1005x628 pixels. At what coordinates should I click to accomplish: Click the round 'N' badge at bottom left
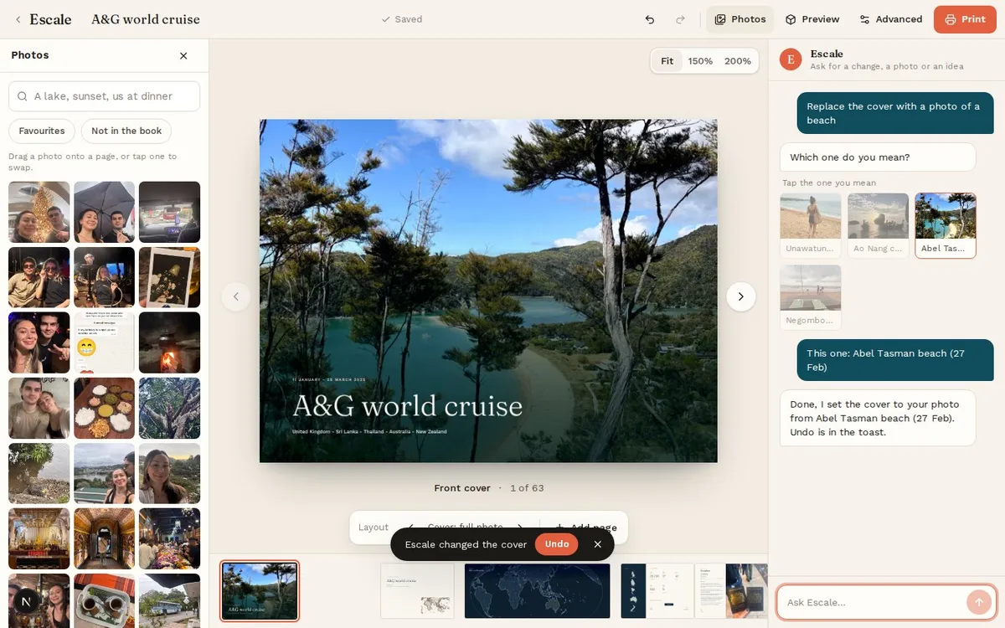click(27, 602)
